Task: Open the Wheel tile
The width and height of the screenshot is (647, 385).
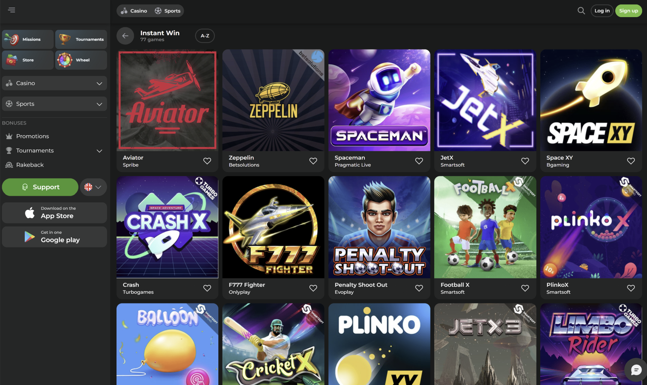Action: click(81, 60)
